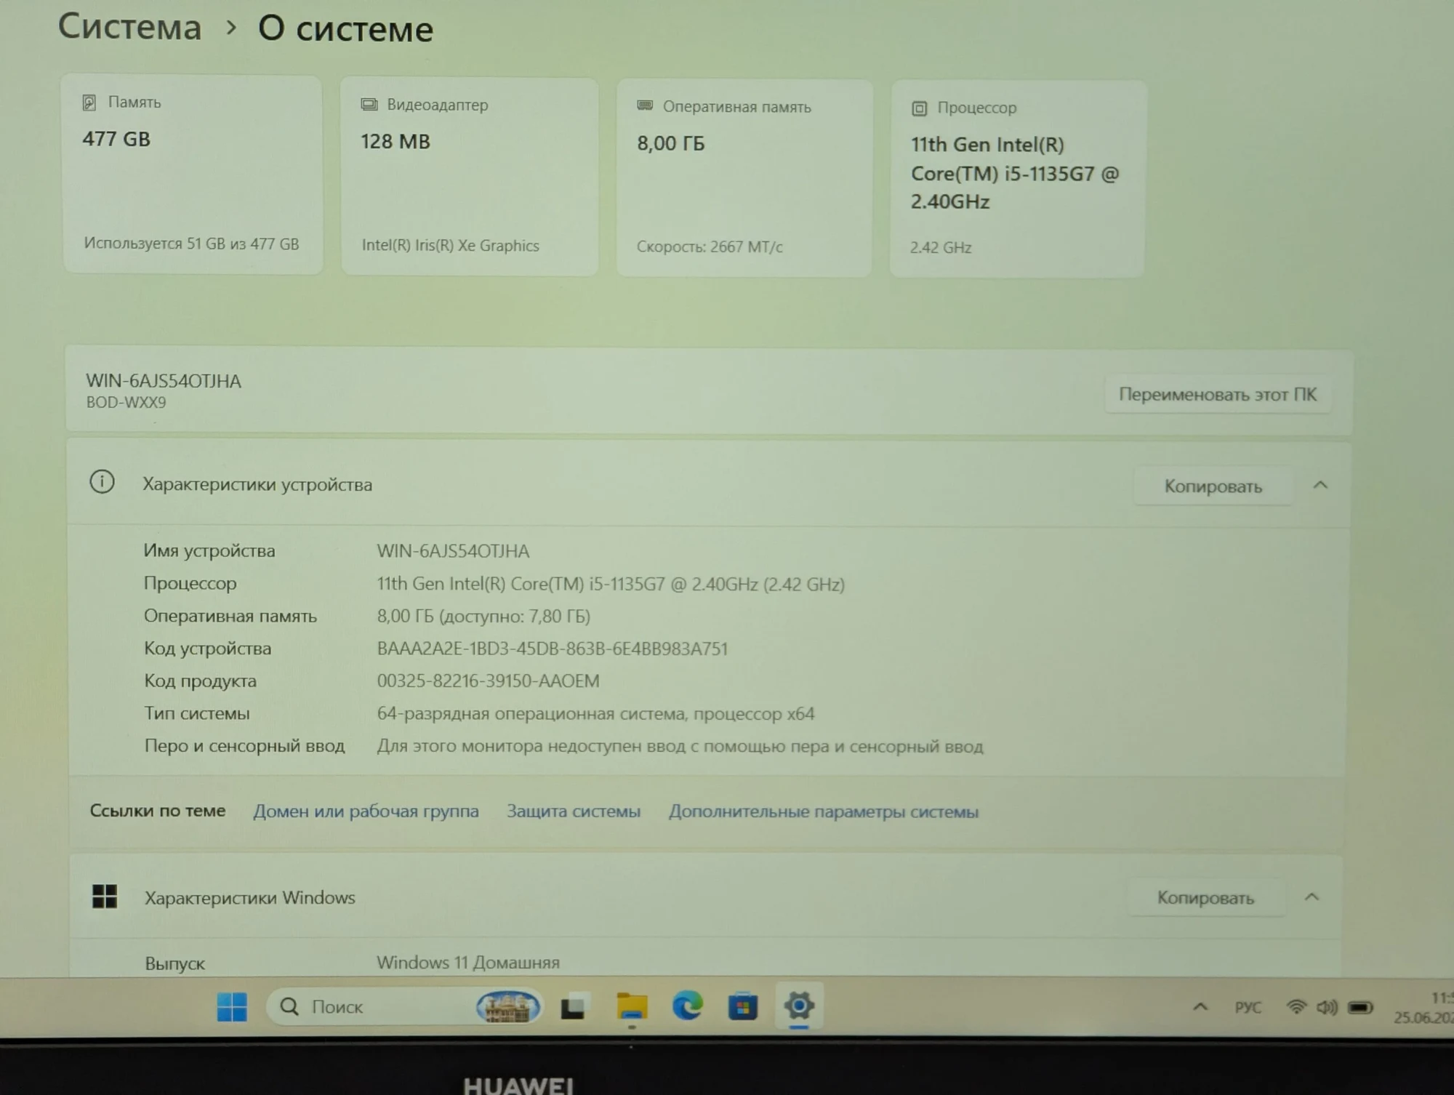Viewport: 1454px width, 1095px height.
Task: Select the Код устройства value BAAA2A2E
Action: pyautogui.click(x=553, y=649)
